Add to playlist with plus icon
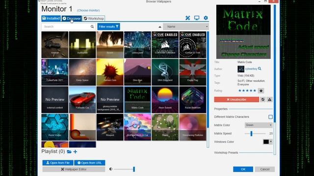The image size is (314, 176). [x=75, y=152]
